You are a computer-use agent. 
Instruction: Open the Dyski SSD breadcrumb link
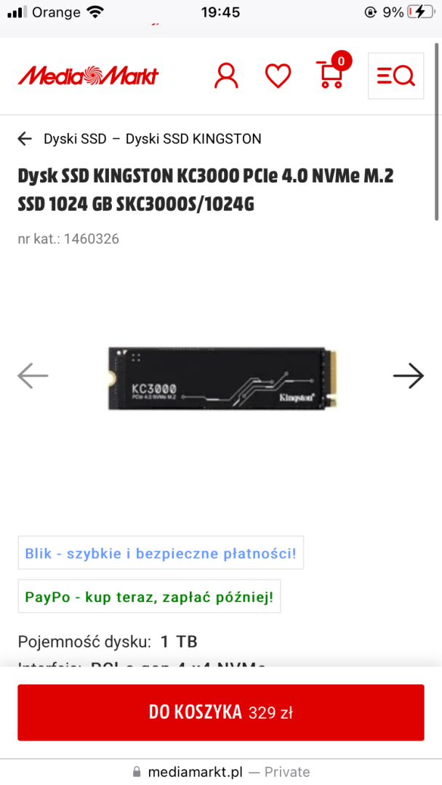click(x=75, y=139)
